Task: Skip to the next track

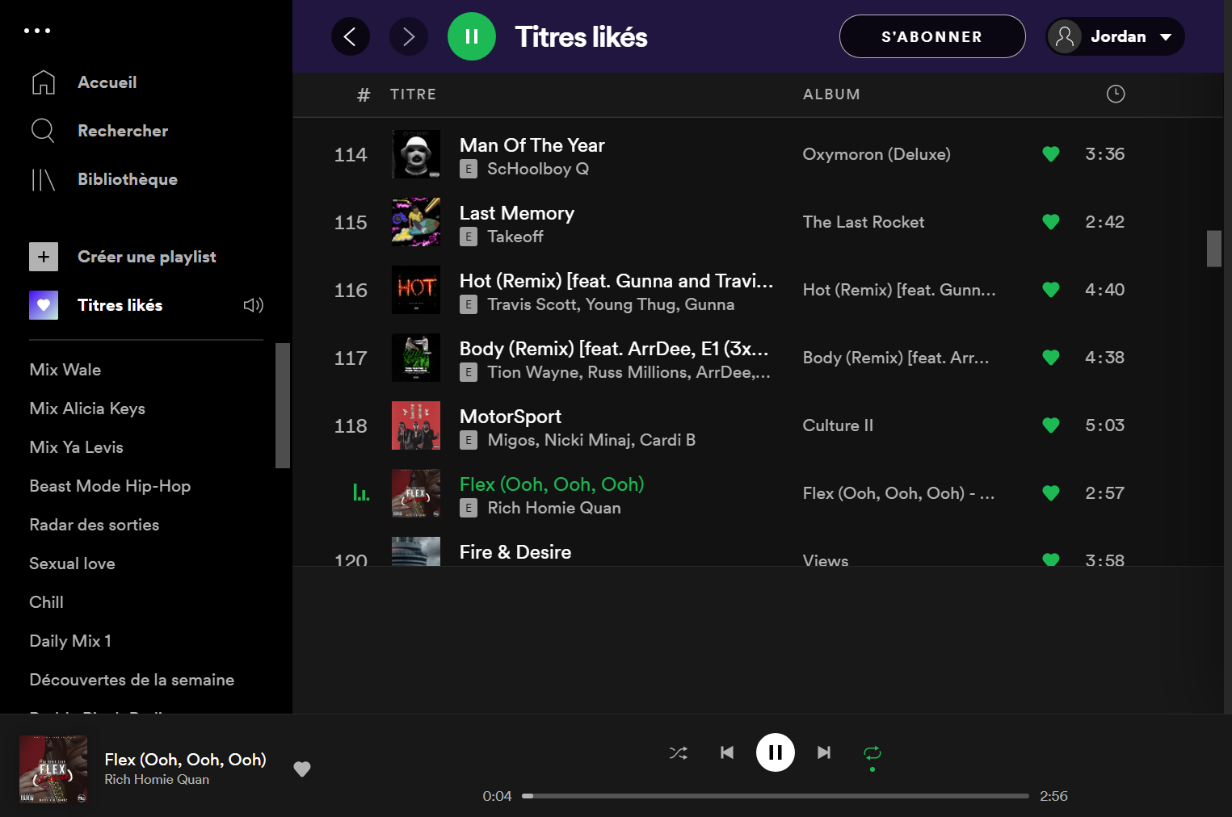Action: click(823, 752)
